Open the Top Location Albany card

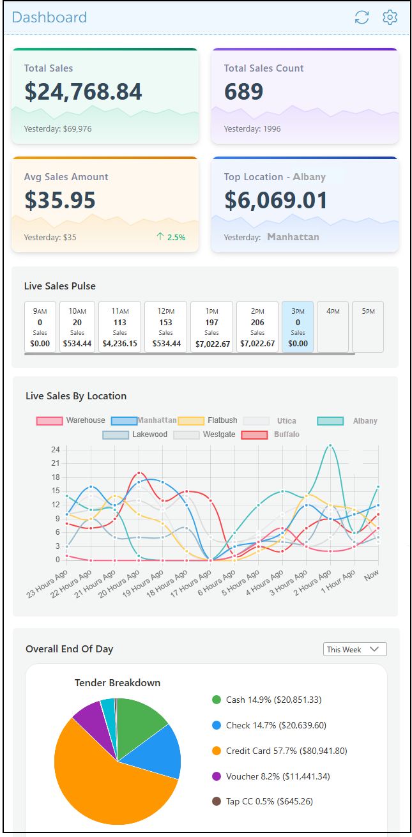pos(305,204)
